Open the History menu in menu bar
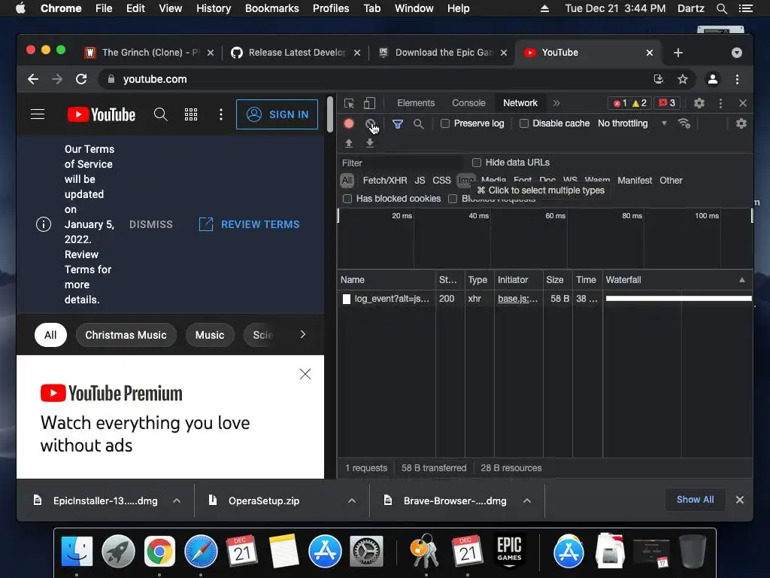This screenshot has width=770, height=578. coord(213,8)
